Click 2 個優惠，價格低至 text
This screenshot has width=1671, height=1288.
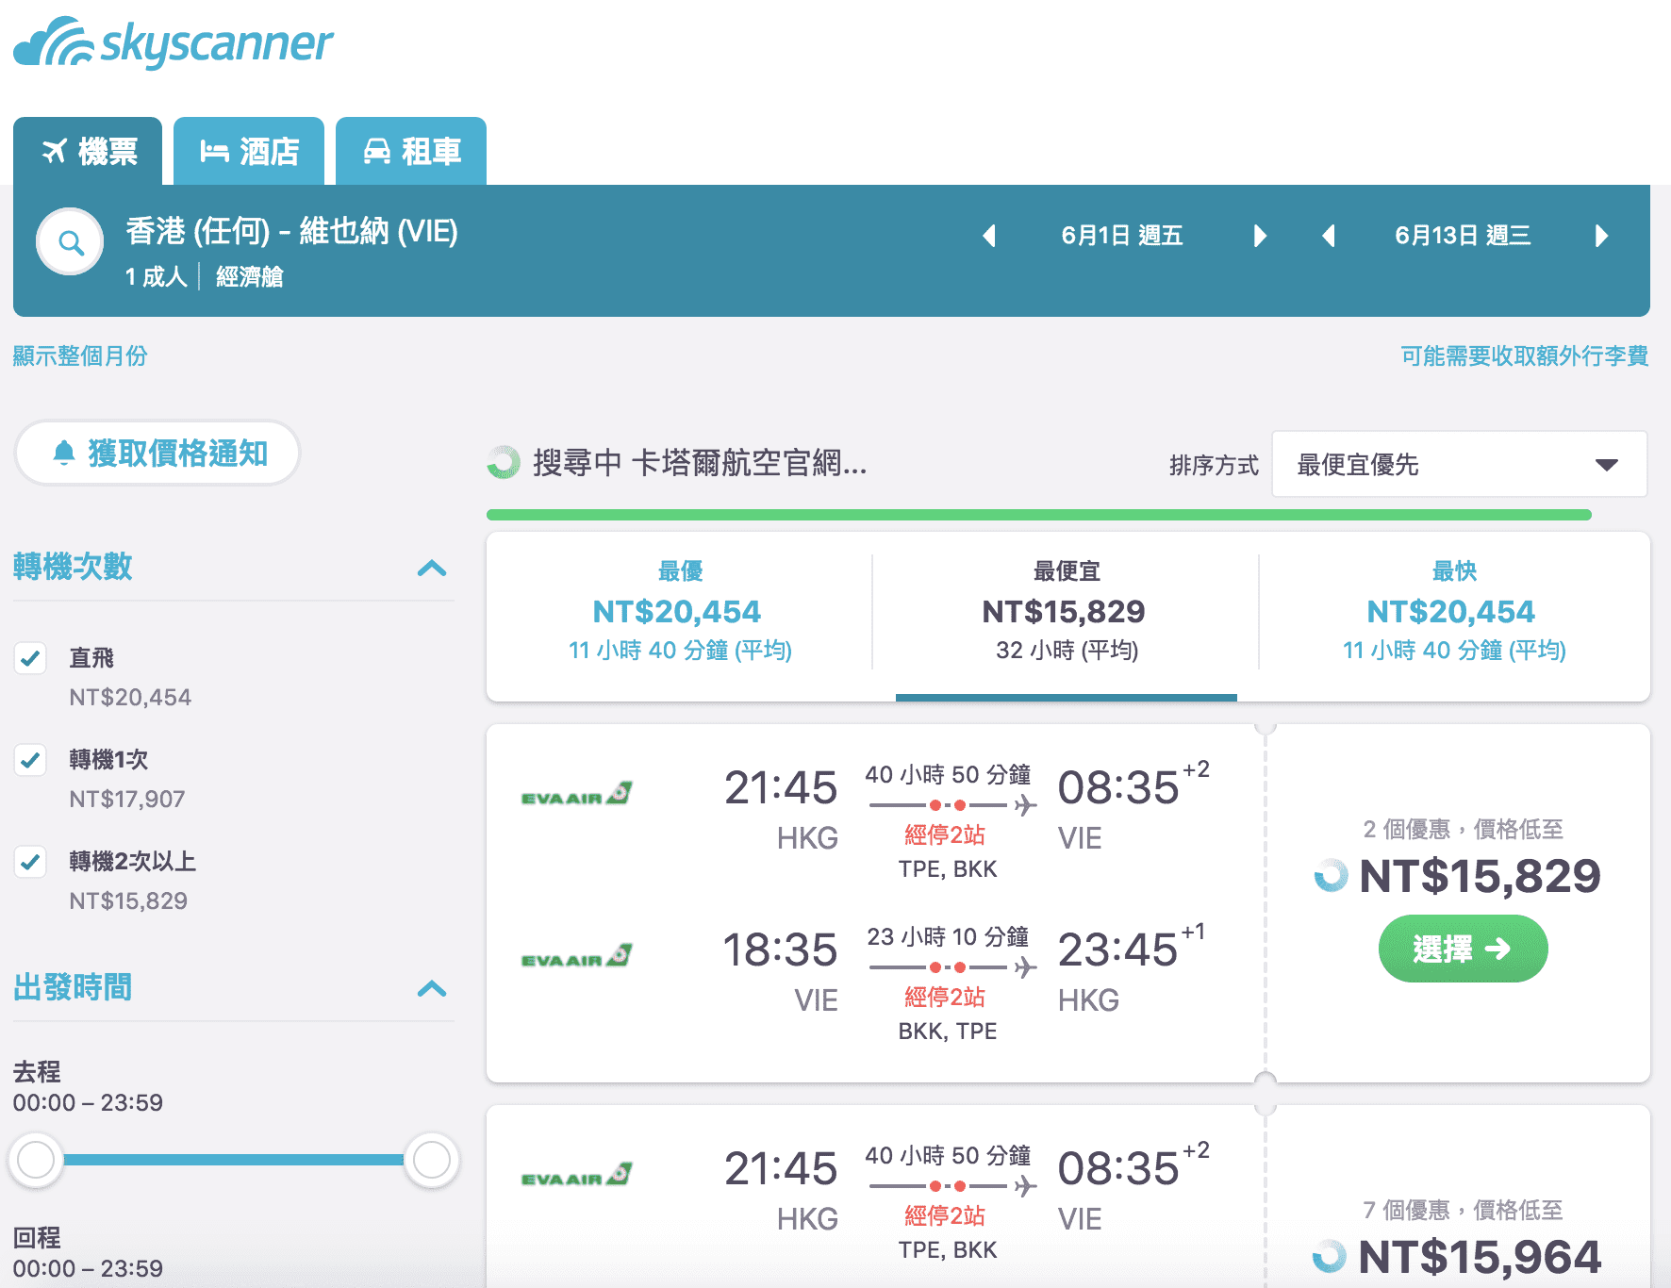click(x=1463, y=829)
